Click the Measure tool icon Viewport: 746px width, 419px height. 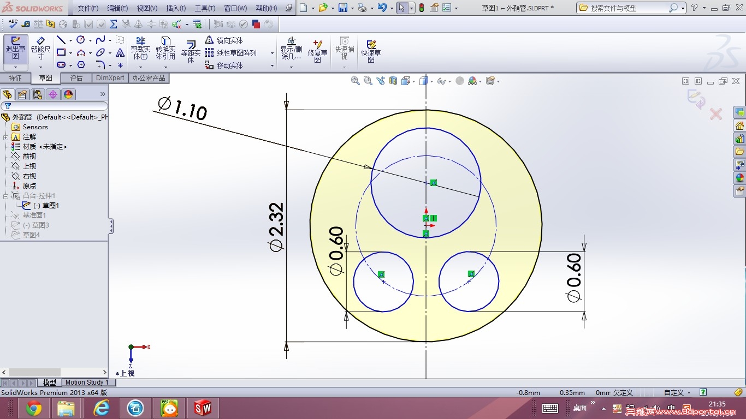(x=26, y=24)
